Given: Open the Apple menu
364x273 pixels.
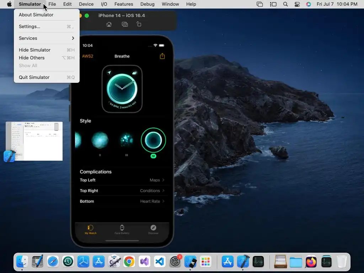Looking at the screenshot, I should point(9,4).
